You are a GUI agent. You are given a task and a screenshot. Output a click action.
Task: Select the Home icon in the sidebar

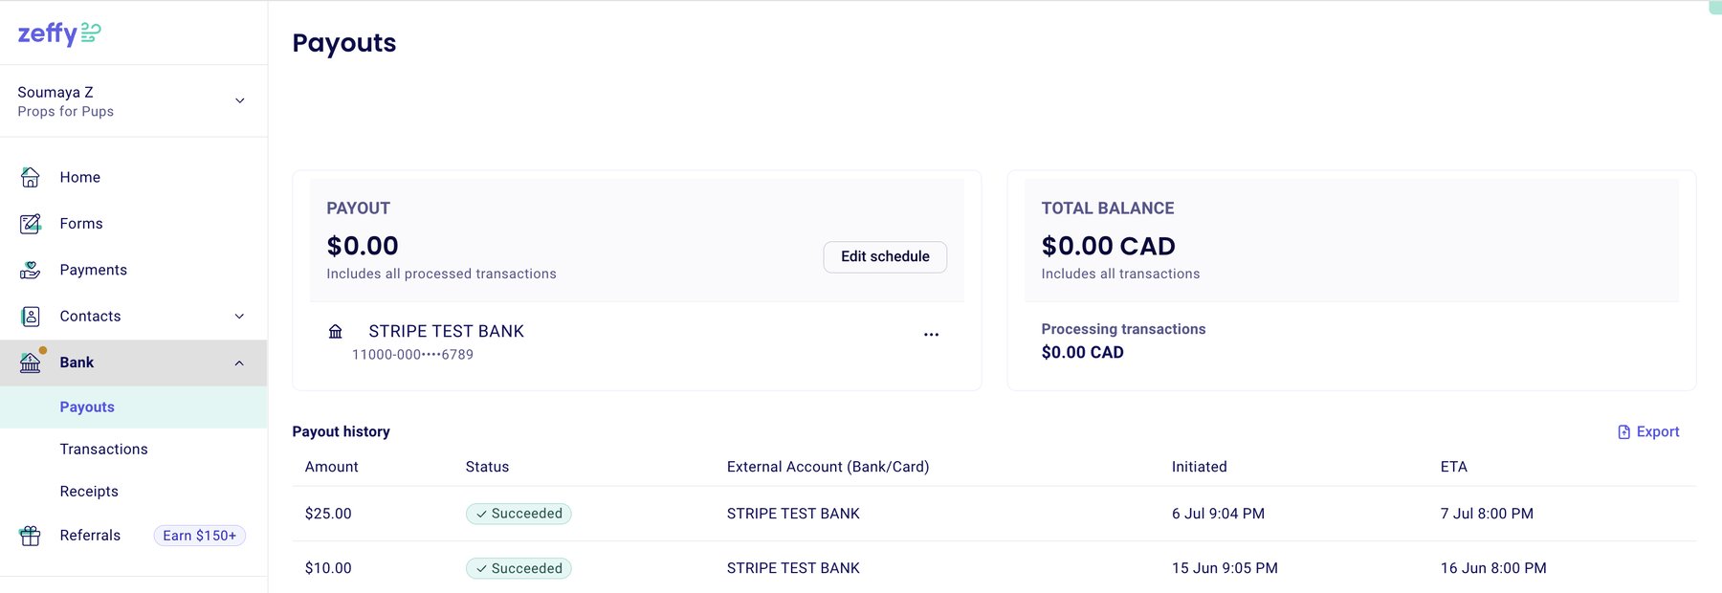30,177
